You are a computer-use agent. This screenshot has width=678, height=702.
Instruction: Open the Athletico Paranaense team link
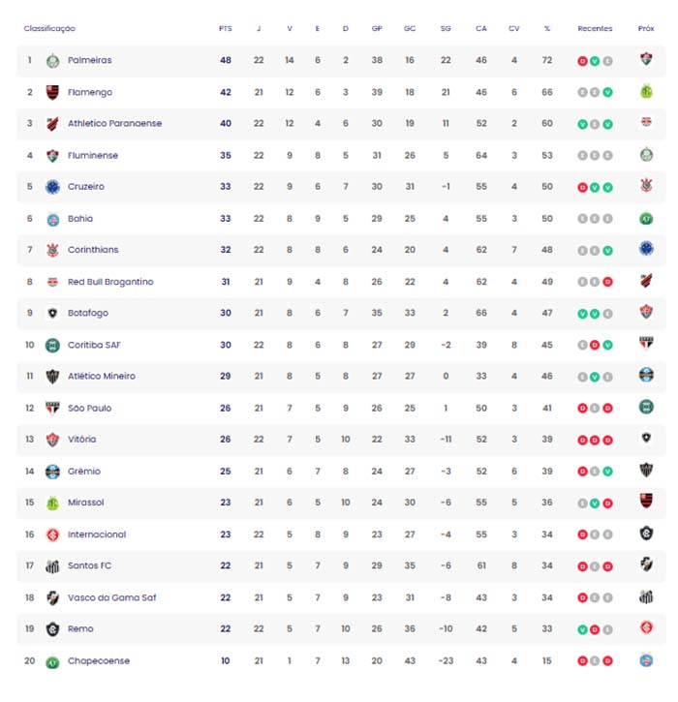point(114,124)
